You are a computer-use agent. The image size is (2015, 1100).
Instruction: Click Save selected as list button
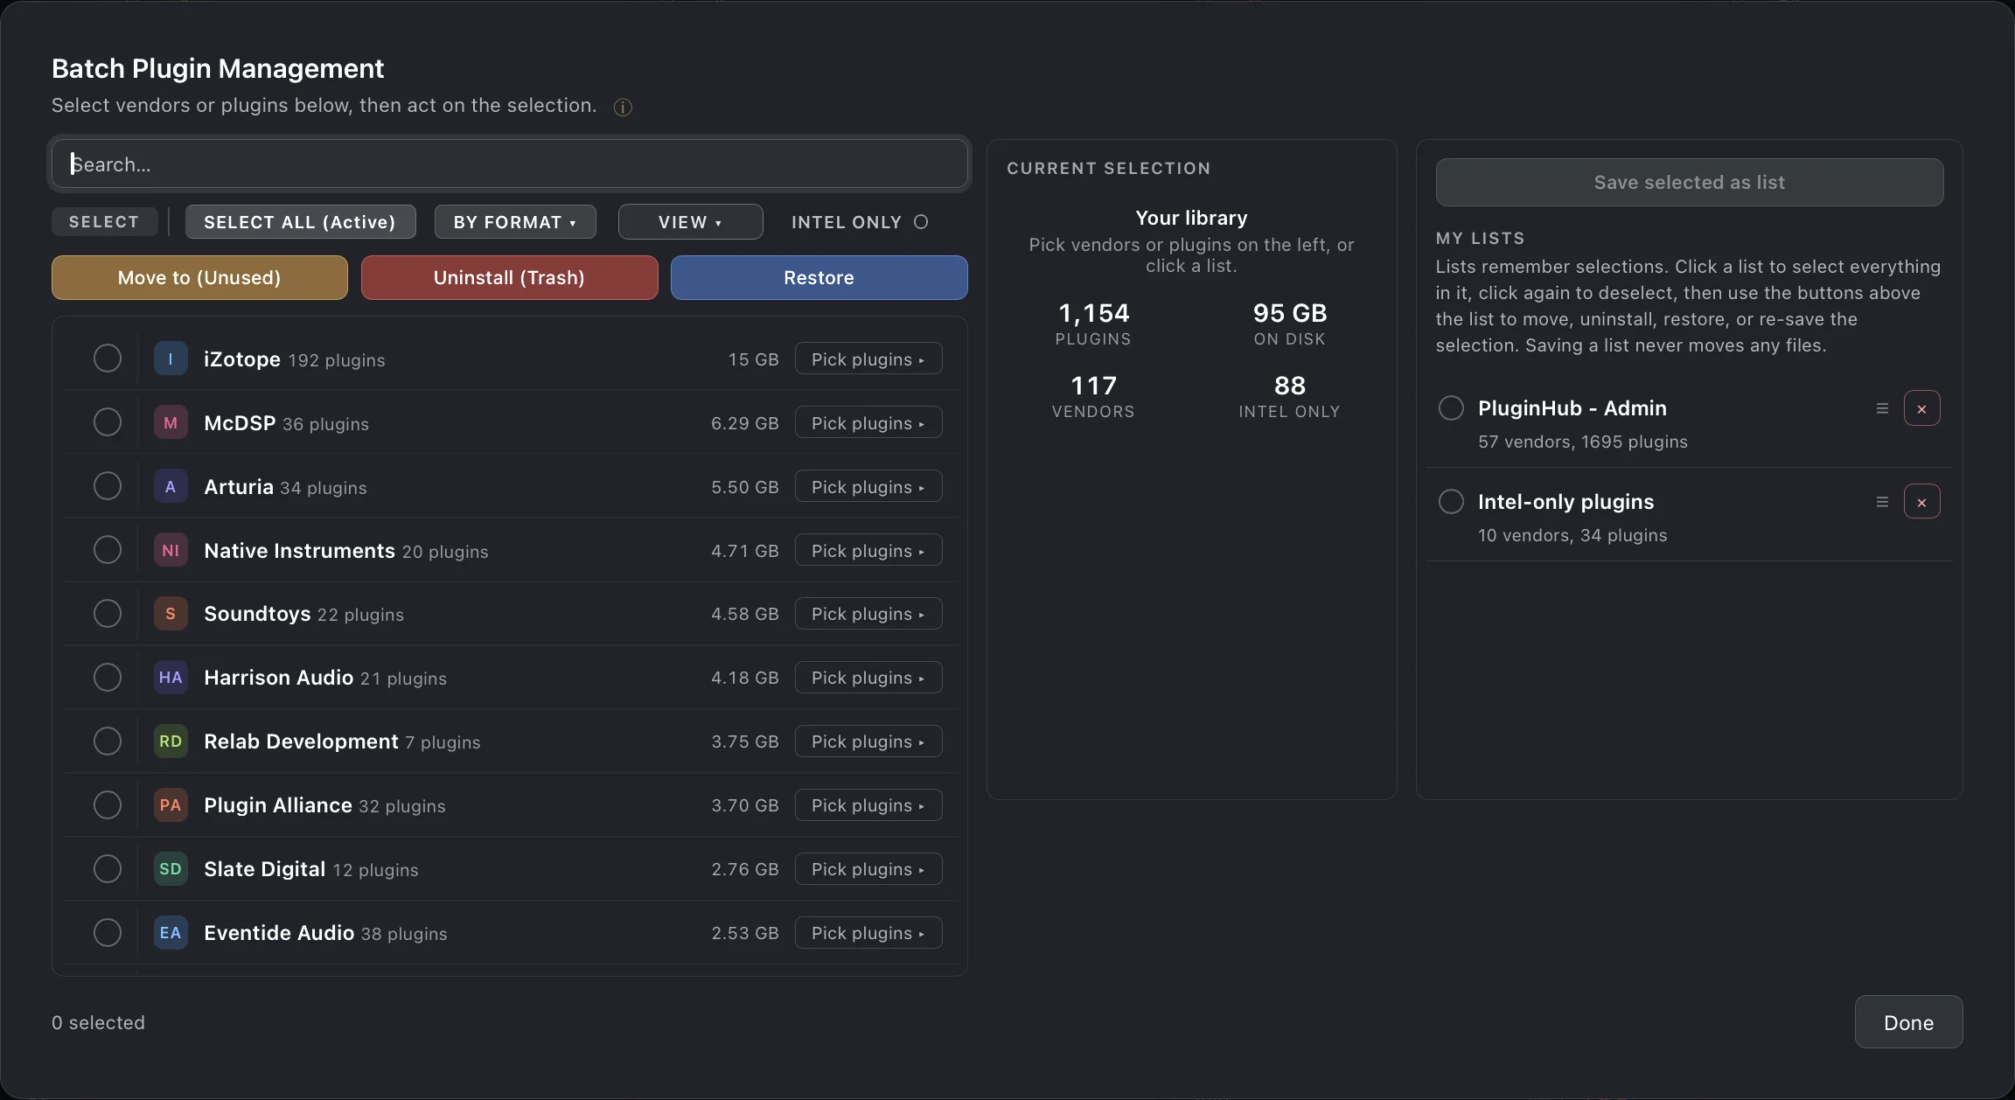1689,182
